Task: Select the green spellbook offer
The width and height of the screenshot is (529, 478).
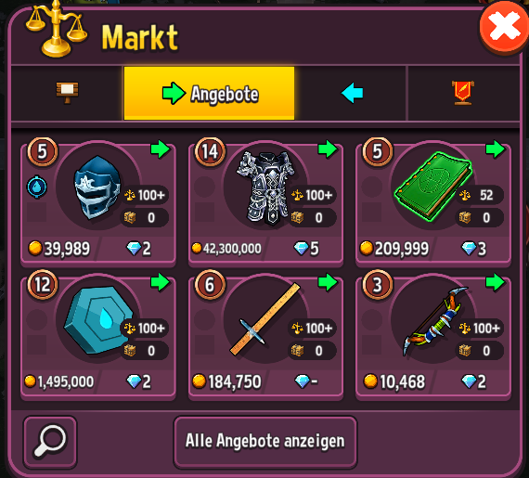Action: (x=433, y=203)
